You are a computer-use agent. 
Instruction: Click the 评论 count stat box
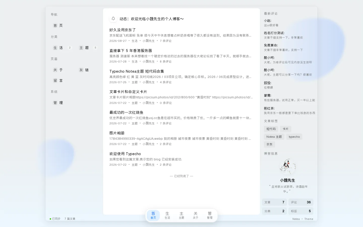click(301, 202)
